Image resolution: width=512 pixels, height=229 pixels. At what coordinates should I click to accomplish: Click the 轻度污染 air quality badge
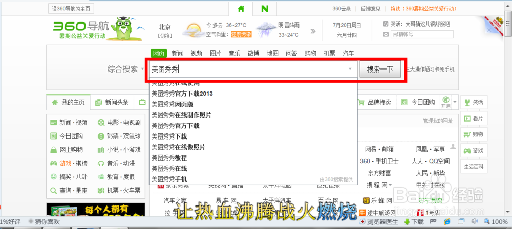tap(241, 34)
